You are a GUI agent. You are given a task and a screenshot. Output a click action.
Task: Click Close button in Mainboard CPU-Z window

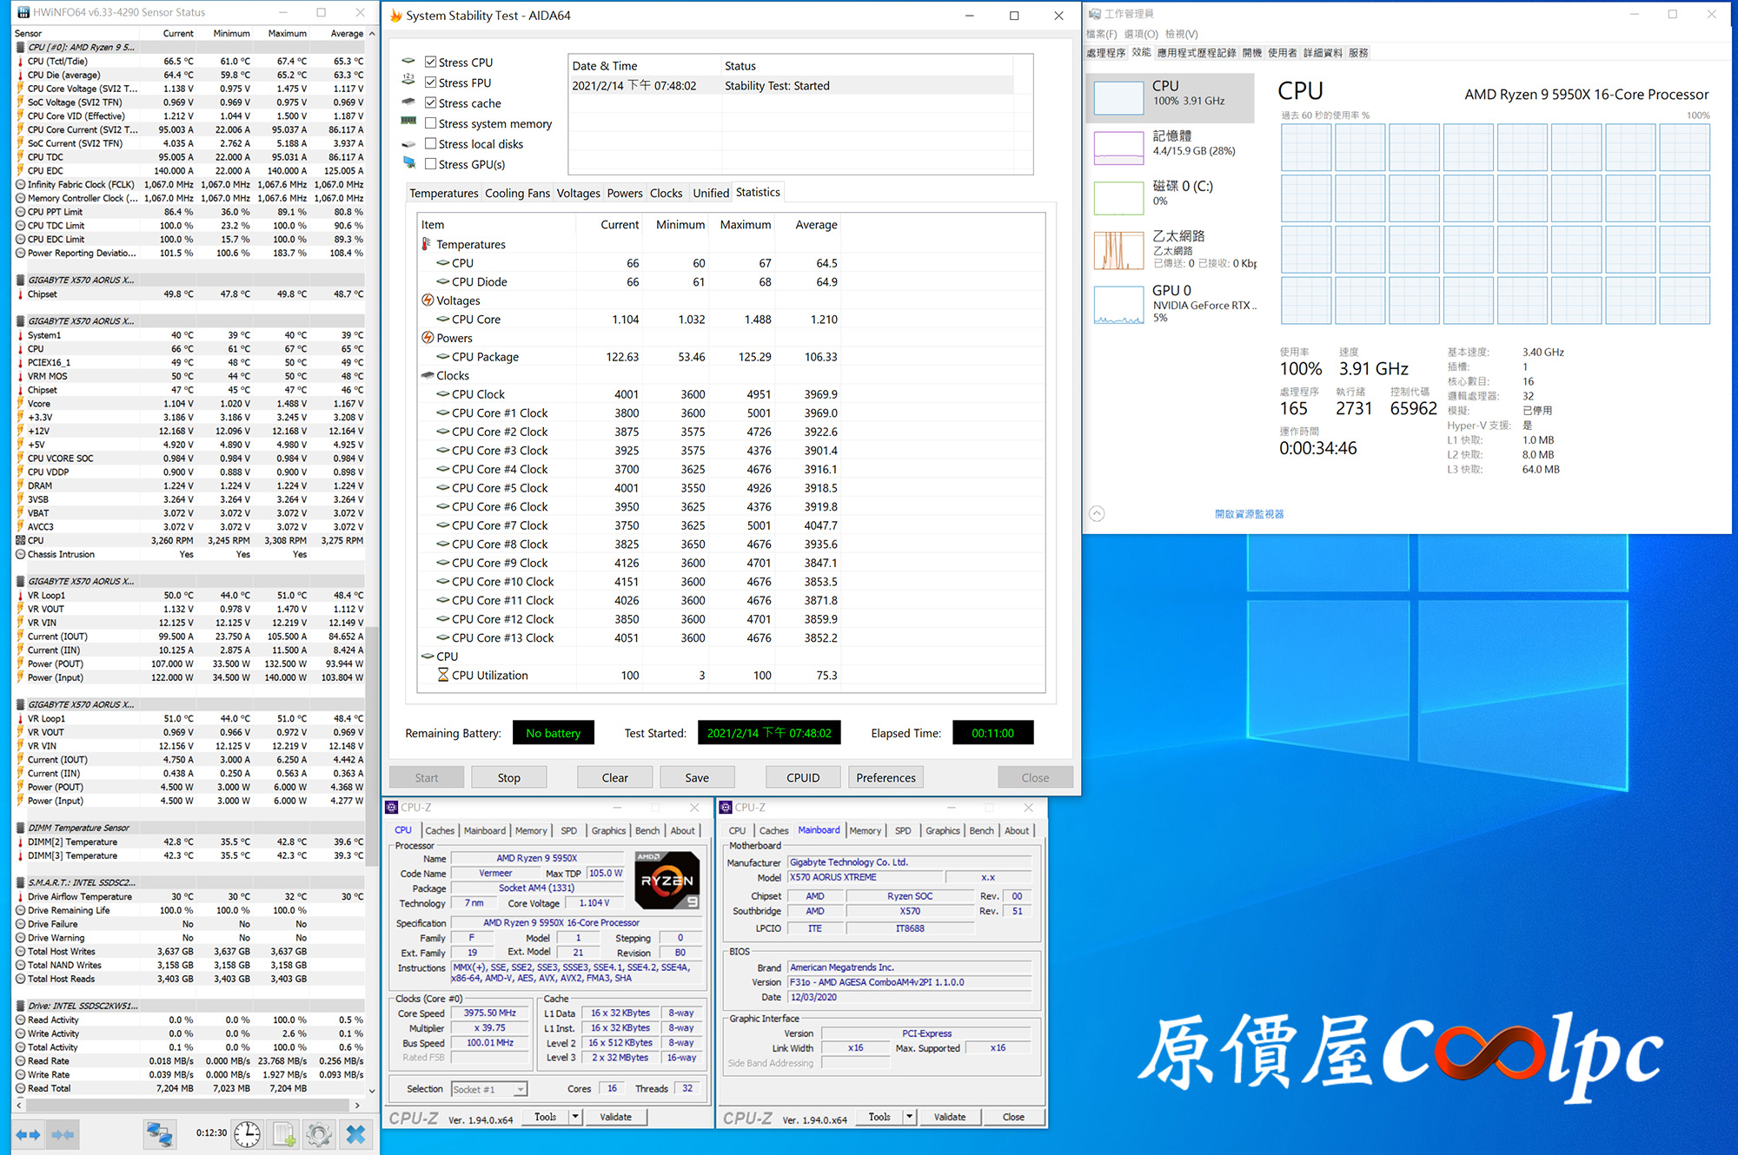[1013, 1117]
